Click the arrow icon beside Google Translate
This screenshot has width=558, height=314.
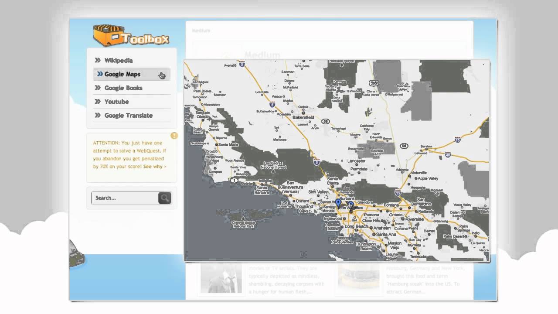tap(98, 116)
